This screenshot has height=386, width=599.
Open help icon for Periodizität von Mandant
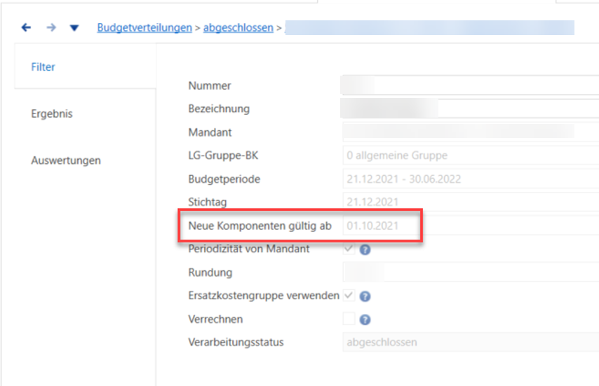(365, 250)
